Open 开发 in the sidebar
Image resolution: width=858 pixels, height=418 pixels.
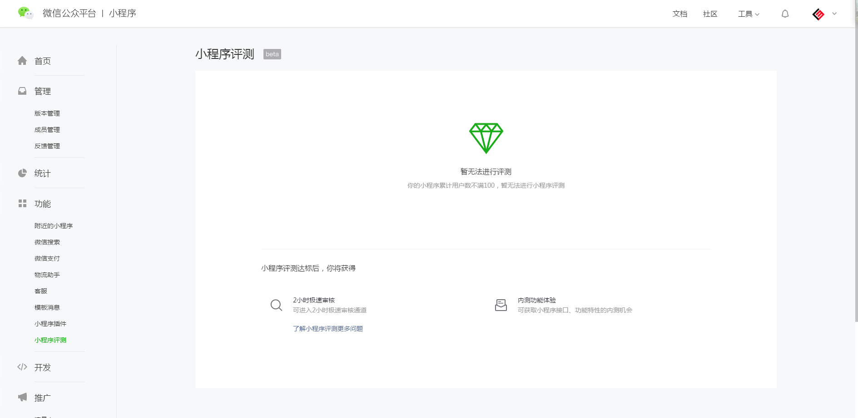click(x=43, y=367)
